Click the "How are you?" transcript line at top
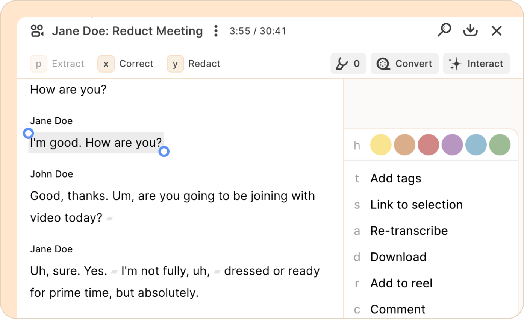The image size is (524, 319). (x=68, y=90)
